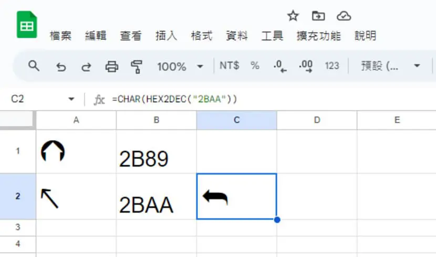Click the formula bar text
The width and height of the screenshot is (436, 257).
click(174, 99)
